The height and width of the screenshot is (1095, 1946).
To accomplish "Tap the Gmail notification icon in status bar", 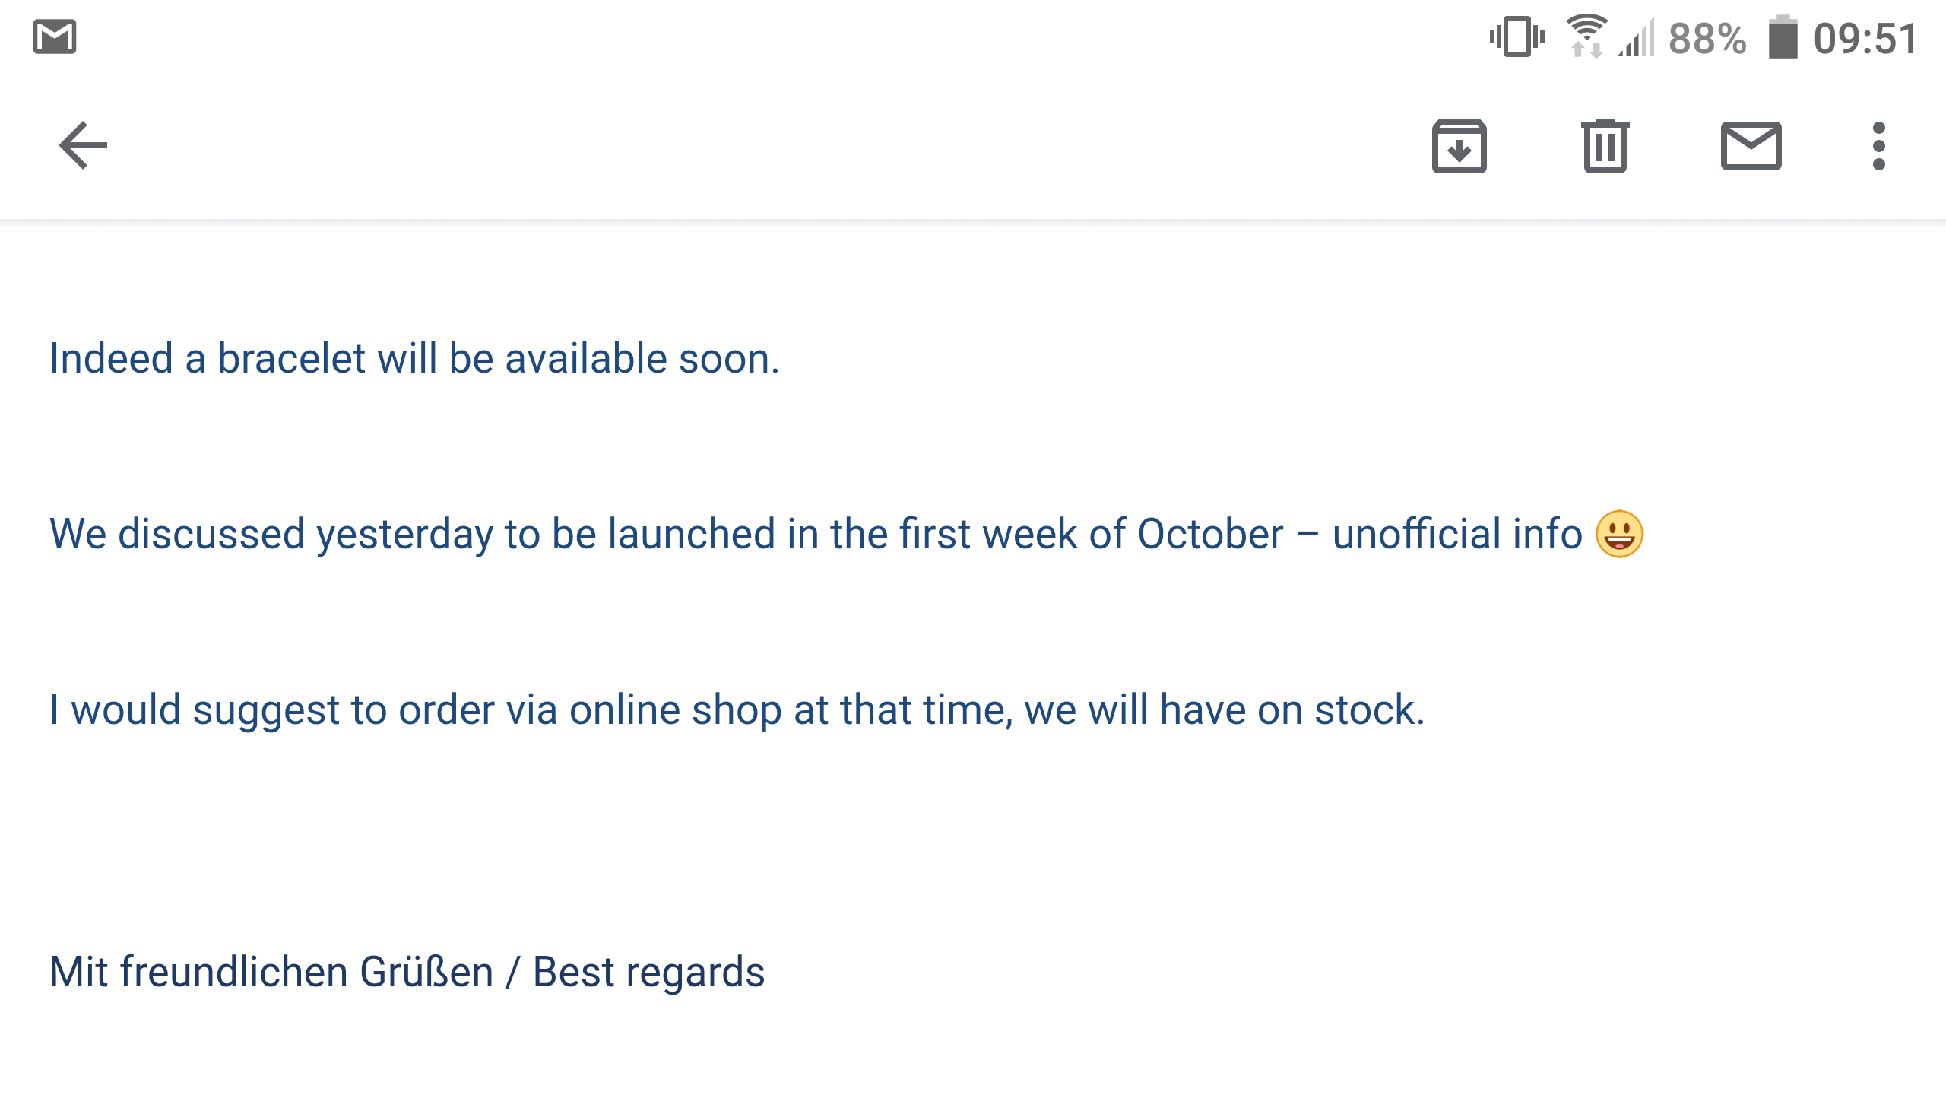I will [x=55, y=36].
